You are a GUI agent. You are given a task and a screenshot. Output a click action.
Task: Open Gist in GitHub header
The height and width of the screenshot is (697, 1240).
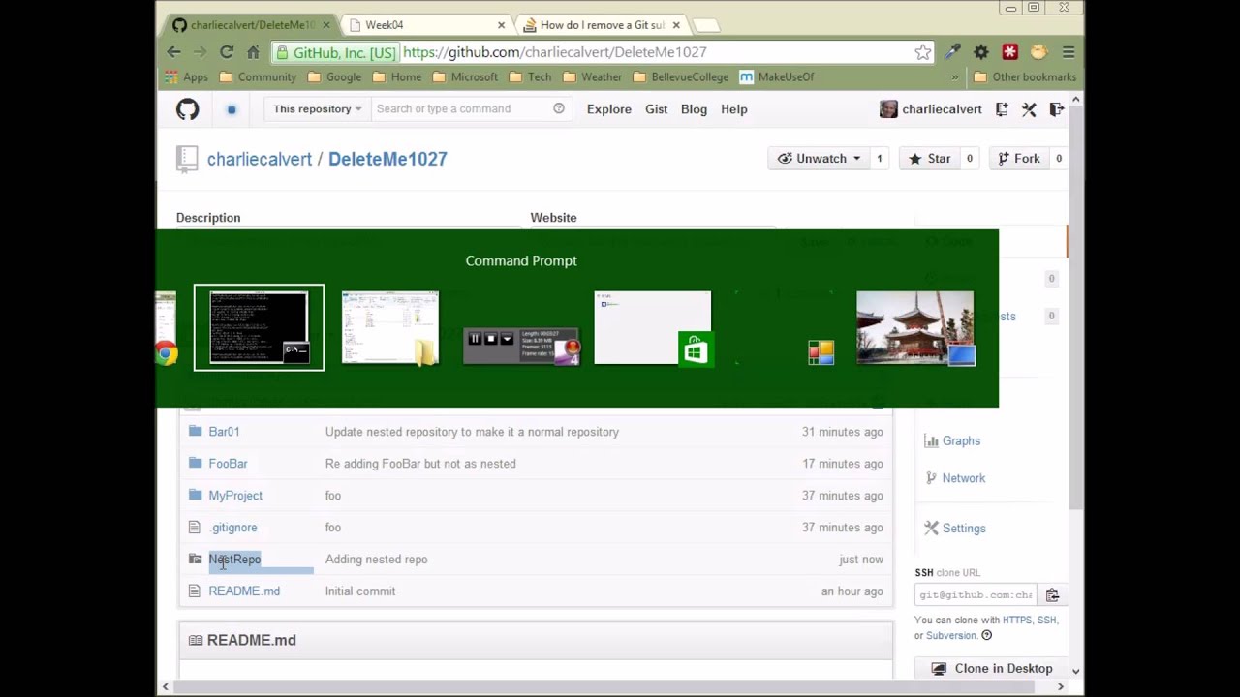tap(656, 109)
